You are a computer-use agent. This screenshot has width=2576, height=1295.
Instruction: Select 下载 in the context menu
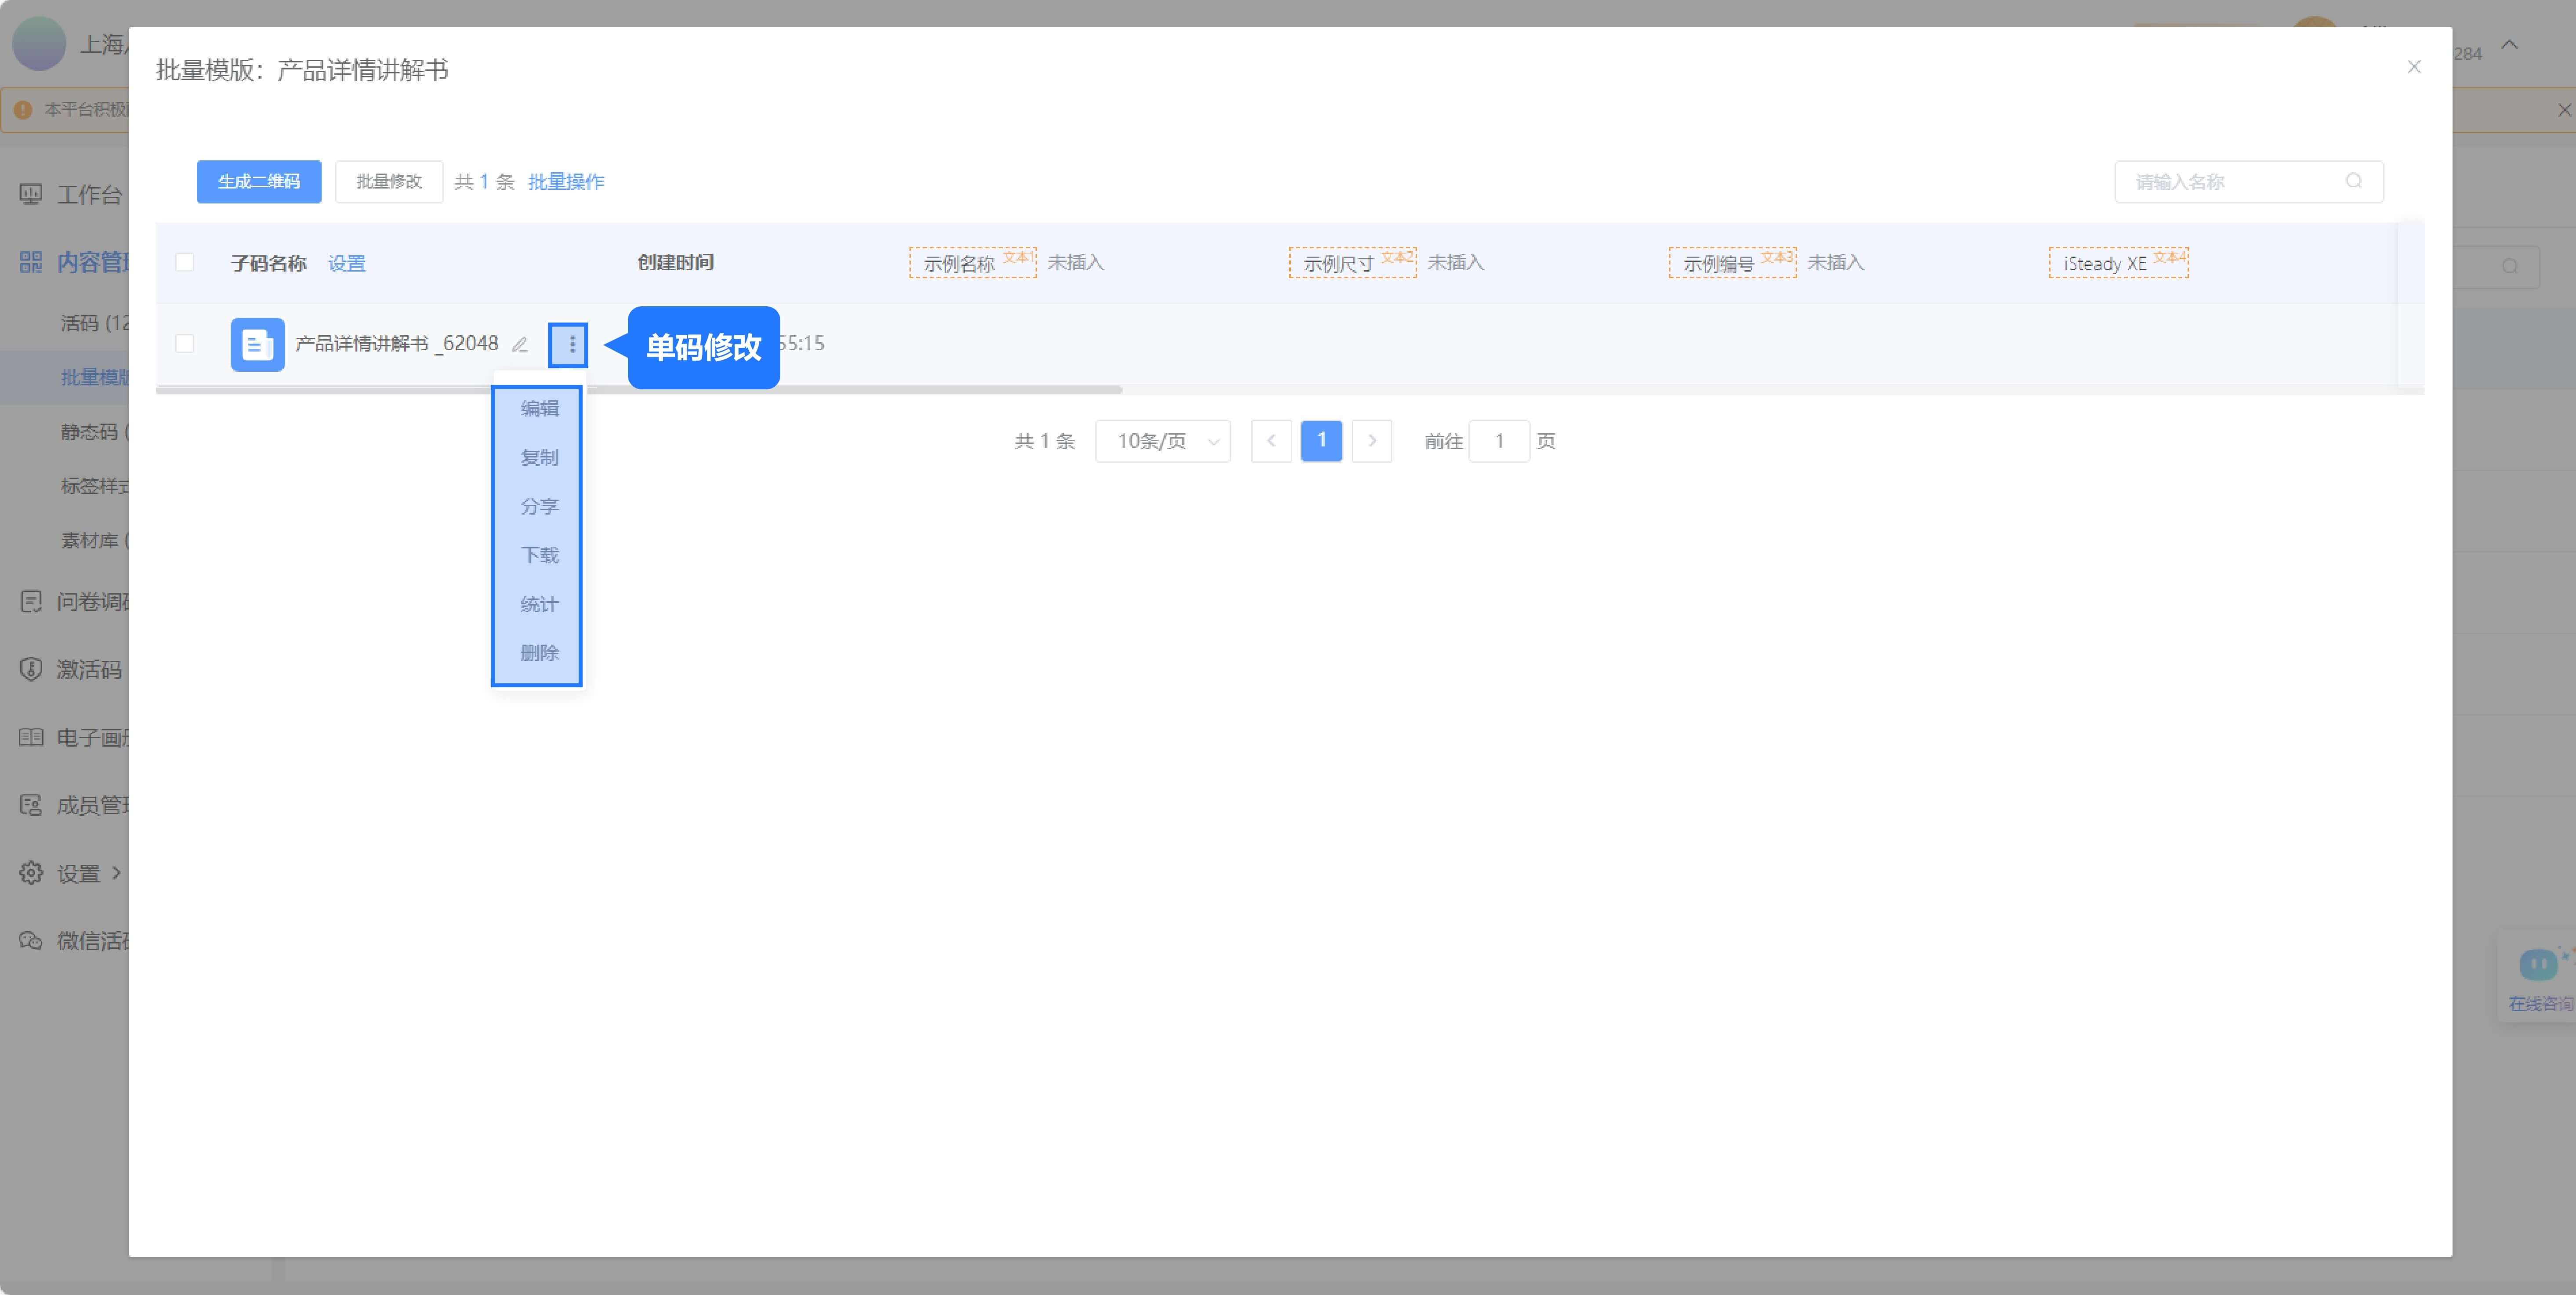(539, 555)
